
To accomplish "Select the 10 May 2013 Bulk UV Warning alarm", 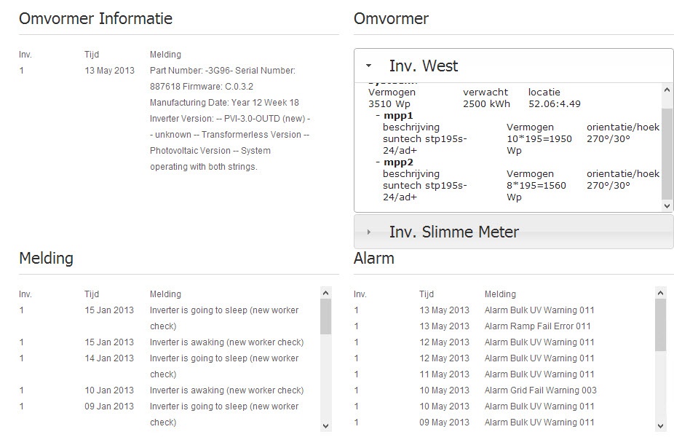I will tap(539, 406).
